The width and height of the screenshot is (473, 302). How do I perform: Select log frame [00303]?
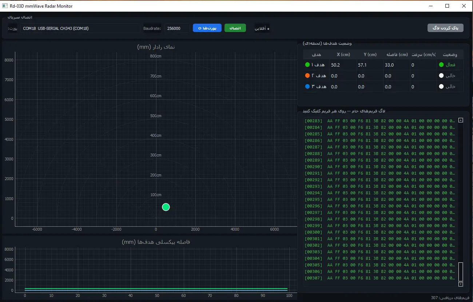click(x=380, y=252)
